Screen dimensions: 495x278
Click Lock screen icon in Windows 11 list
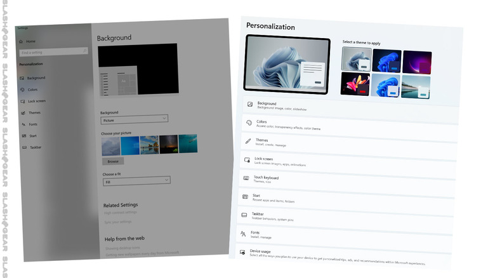pos(247,160)
